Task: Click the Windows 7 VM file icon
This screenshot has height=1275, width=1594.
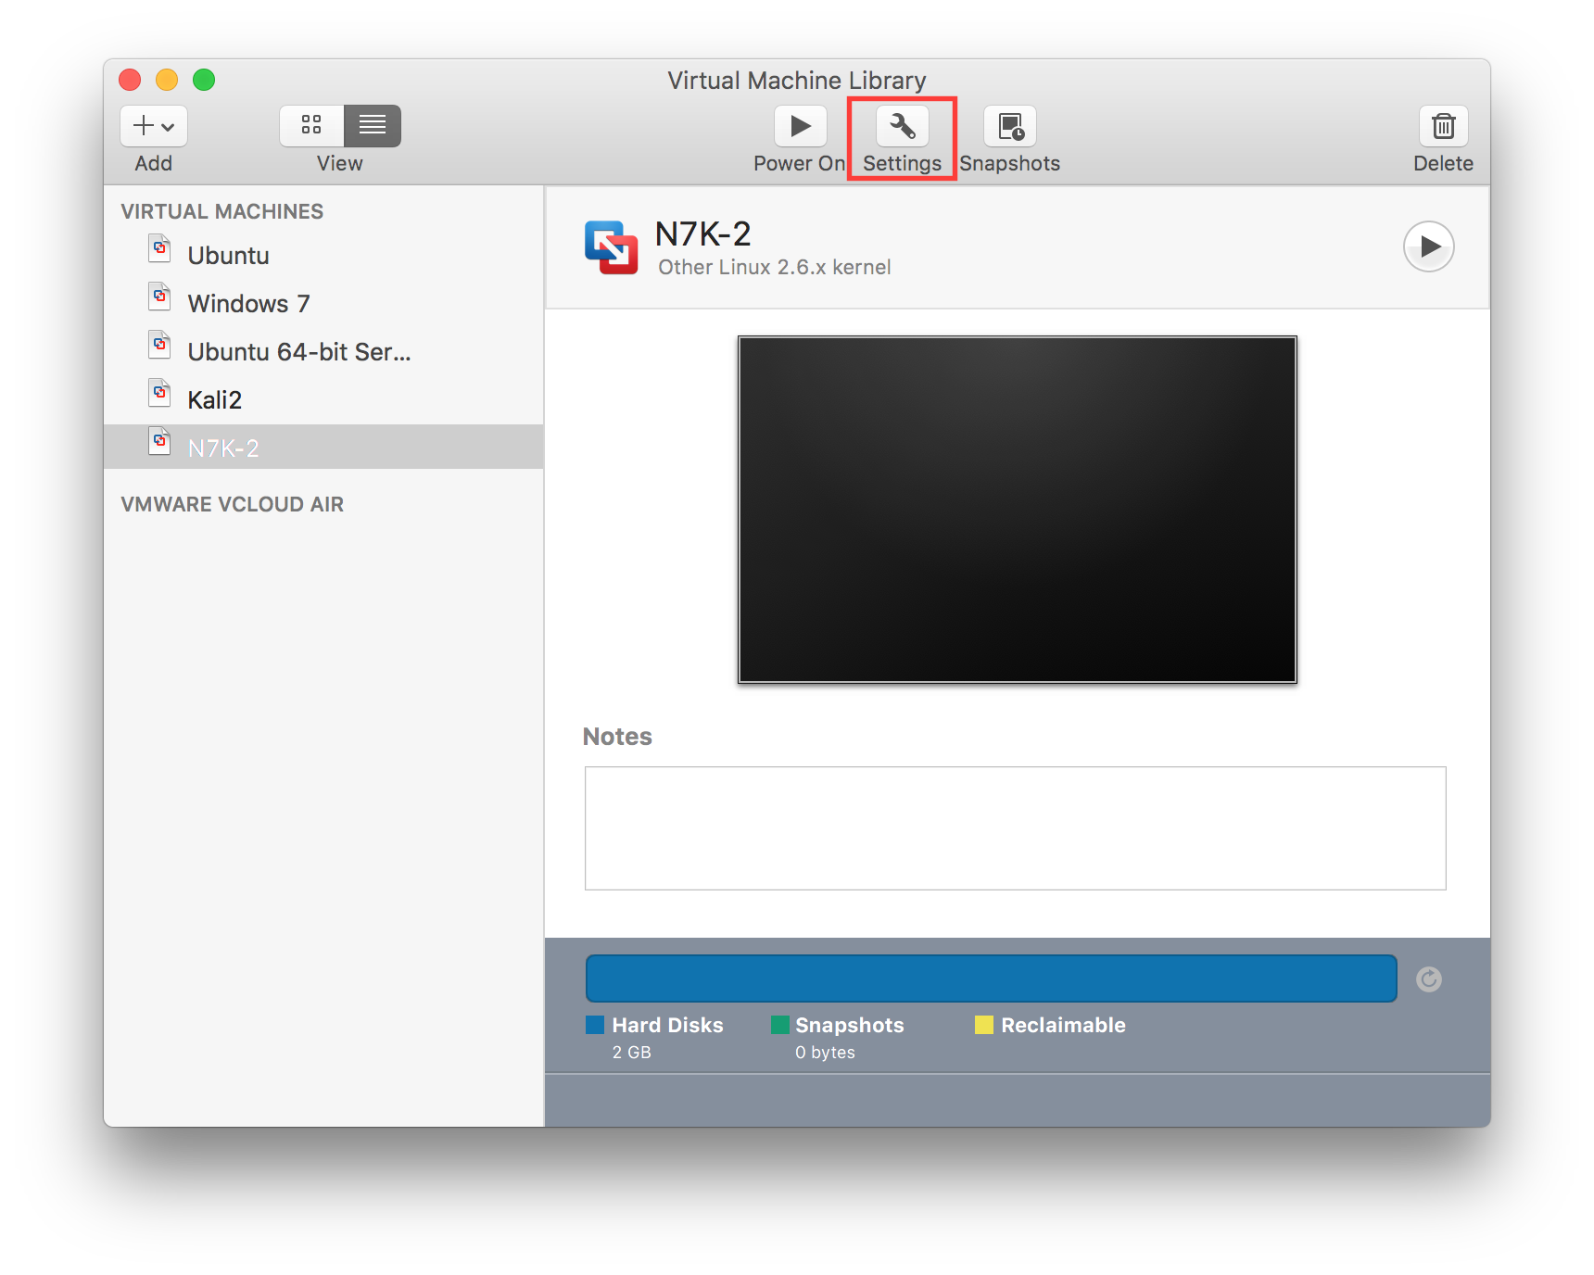Action: [x=159, y=297]
